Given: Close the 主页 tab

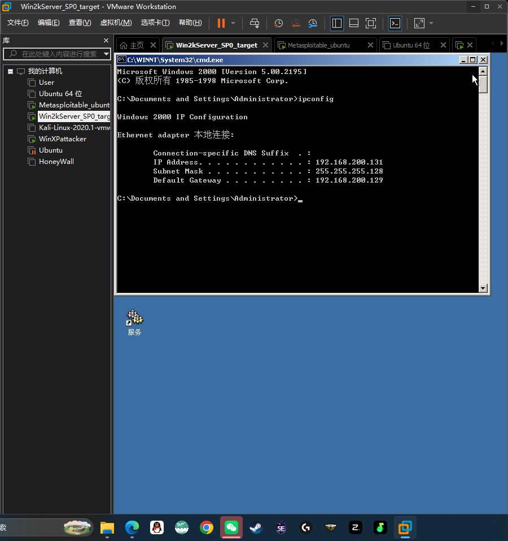Looking at the screenshot, I should (154, 45).
